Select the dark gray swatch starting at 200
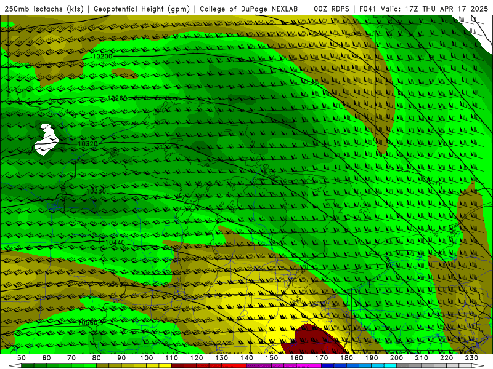The image size is (493, 369). [x=403, y=366]
